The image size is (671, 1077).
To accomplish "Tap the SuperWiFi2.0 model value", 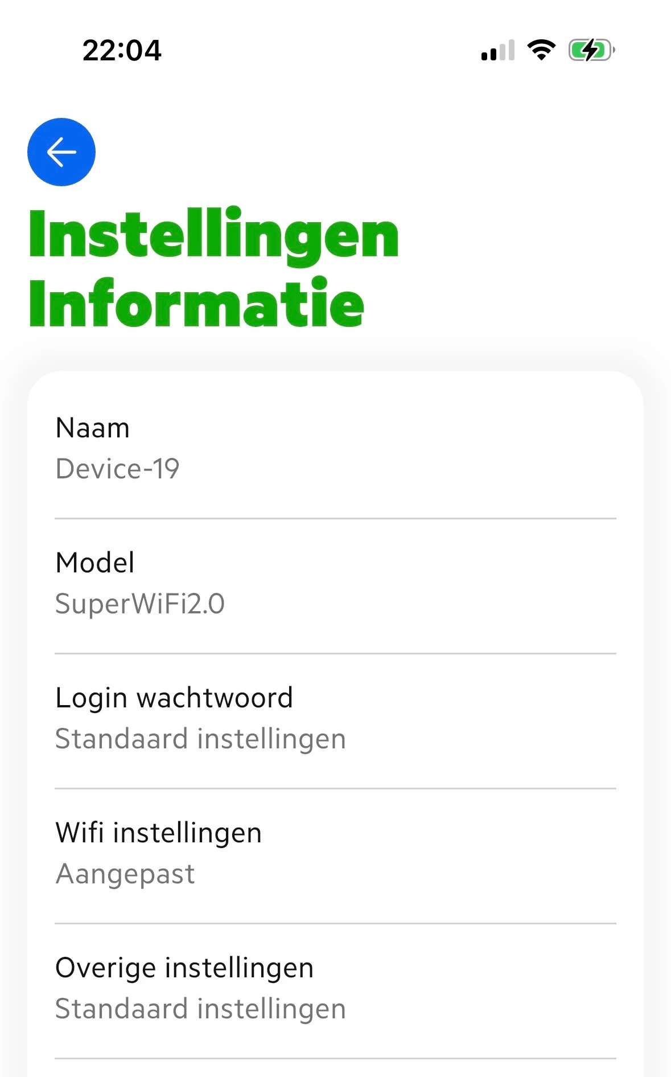I will pos(140,604).
